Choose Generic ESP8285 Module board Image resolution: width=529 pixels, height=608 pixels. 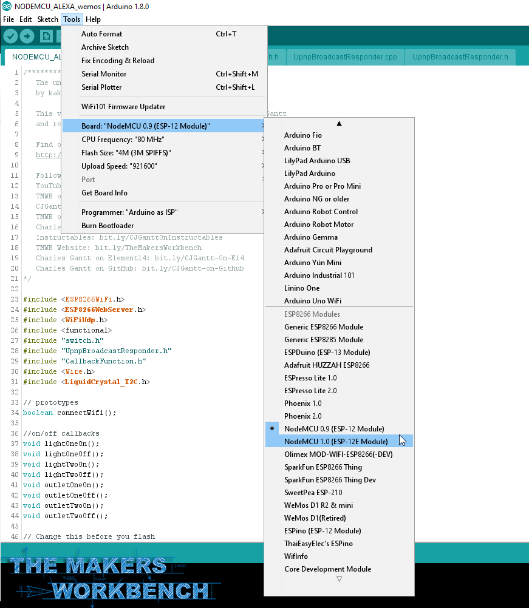tap(340, 340)
